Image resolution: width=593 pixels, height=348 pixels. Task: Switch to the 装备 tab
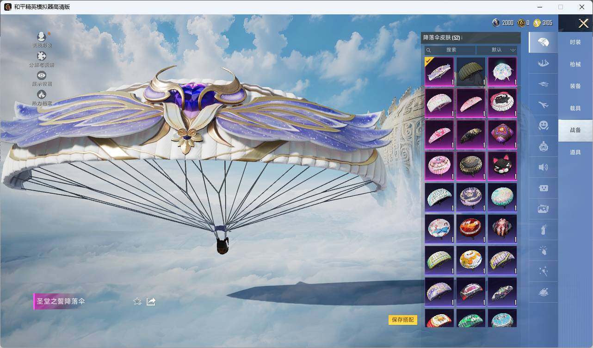(x=575, y=86)
